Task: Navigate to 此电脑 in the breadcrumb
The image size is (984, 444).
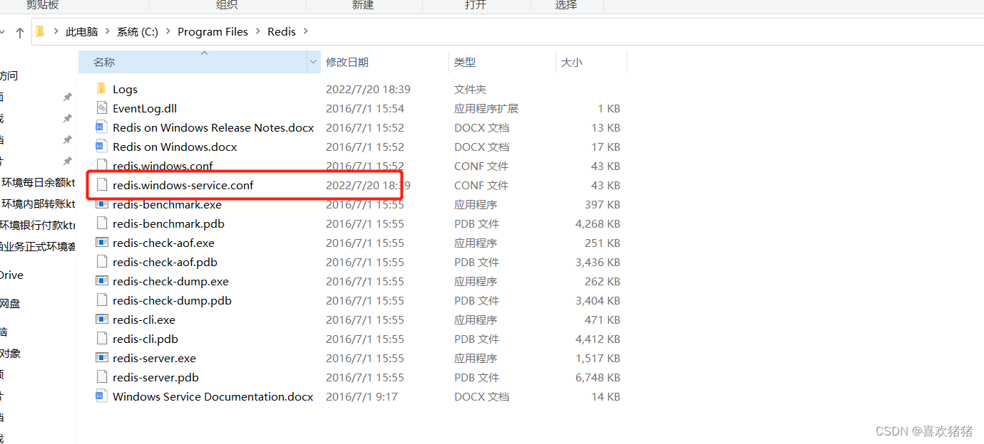Action: click(x=82, y=32)
